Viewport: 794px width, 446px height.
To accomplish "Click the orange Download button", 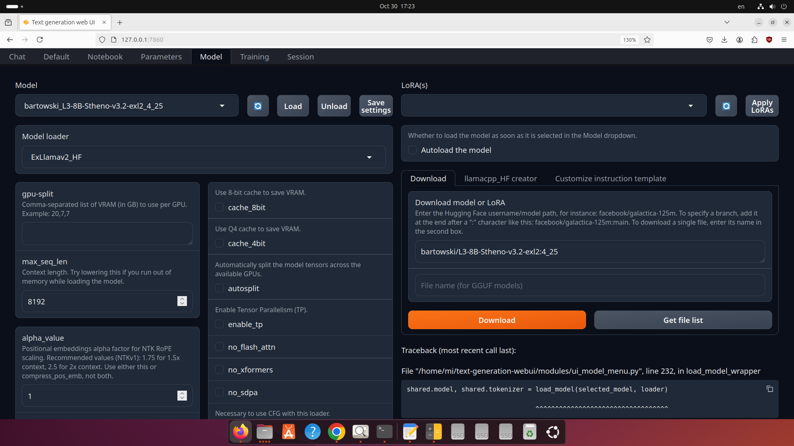I will [497, 320].
